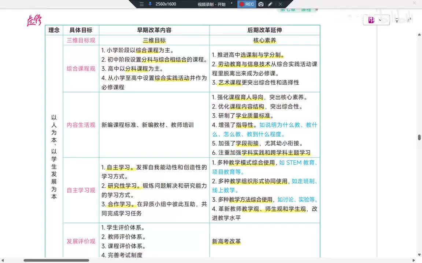Image resolution: width=422 pixels, height=263 pixels.
Task: Start recording with the REC button
Action: click(x=247, y=4)
